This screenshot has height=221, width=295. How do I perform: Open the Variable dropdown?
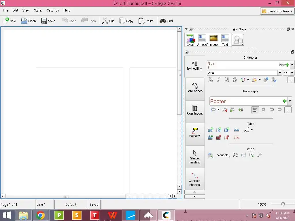(x=224, y=155)
